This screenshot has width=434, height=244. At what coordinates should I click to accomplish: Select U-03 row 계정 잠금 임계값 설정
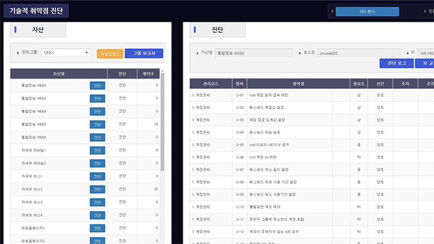[x=312, y=120]
